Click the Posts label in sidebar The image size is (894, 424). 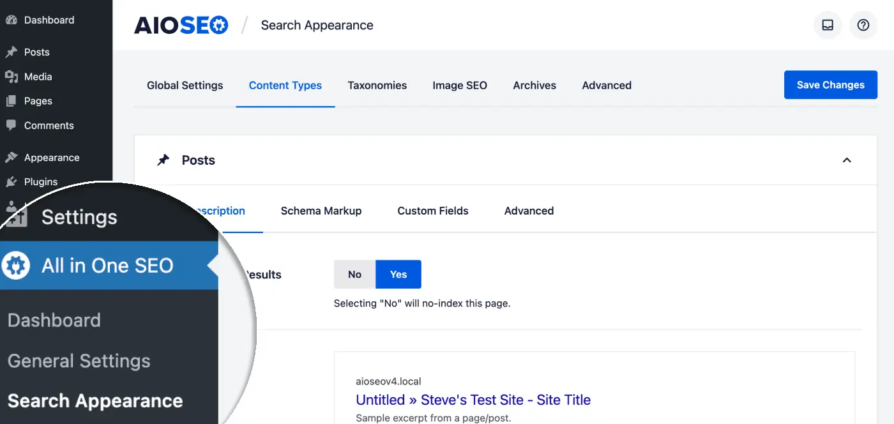37,52
